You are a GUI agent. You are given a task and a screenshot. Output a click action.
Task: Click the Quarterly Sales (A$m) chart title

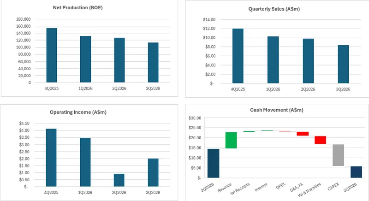point(274,9)
